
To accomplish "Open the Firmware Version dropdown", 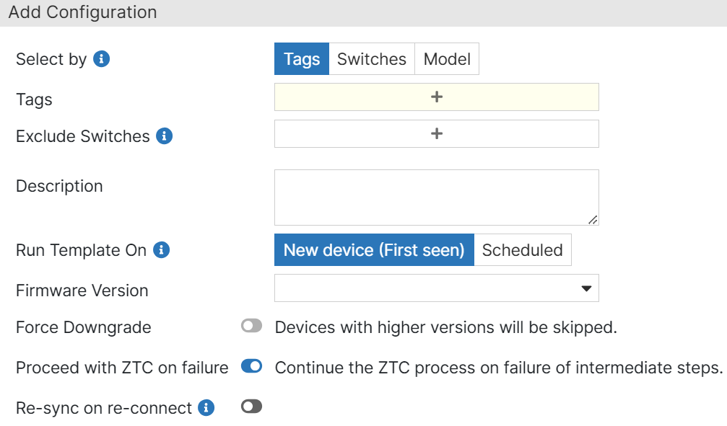I will click(437, 288).
